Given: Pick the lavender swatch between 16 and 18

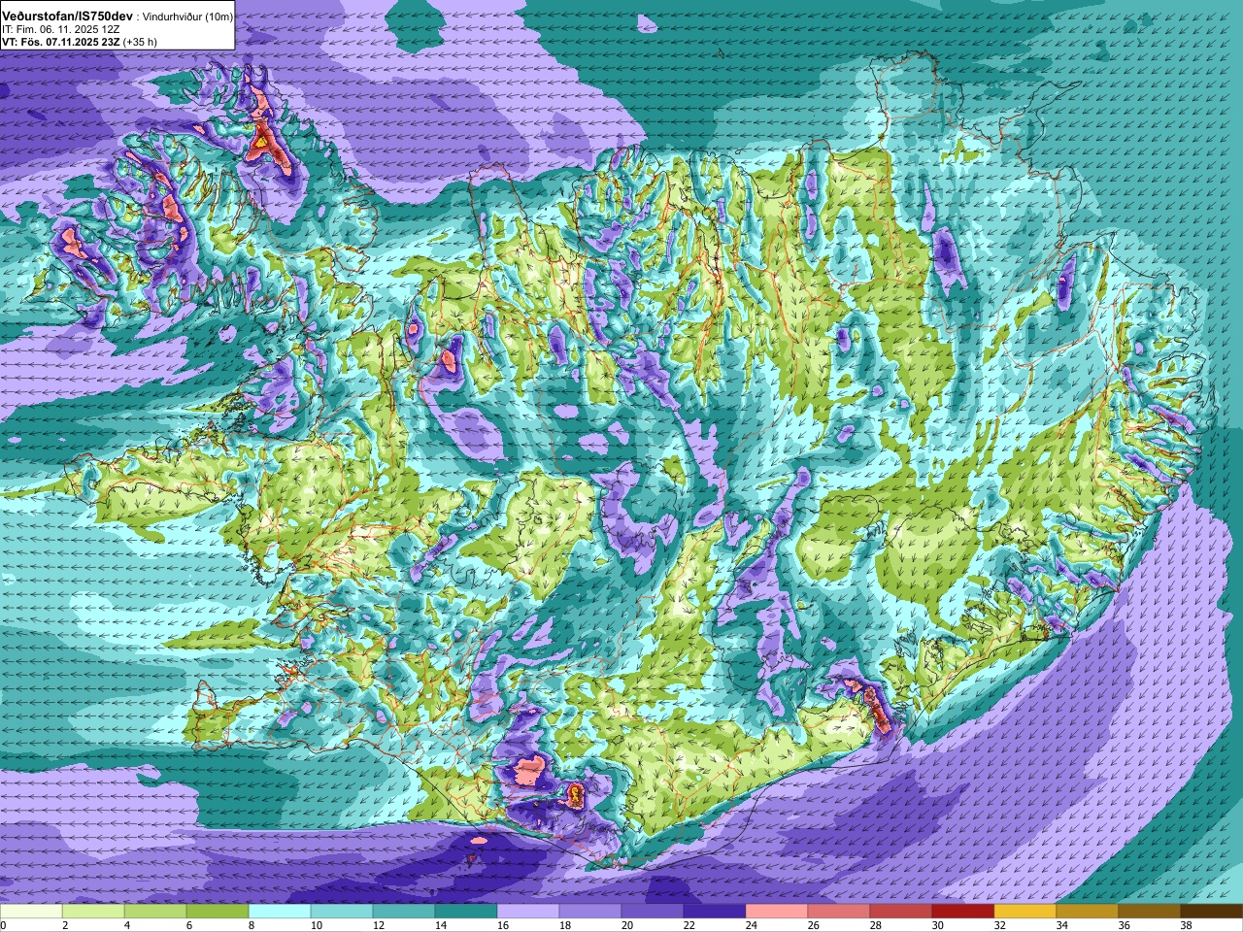Looking at the screenshot, I should [x=528, y=912].
